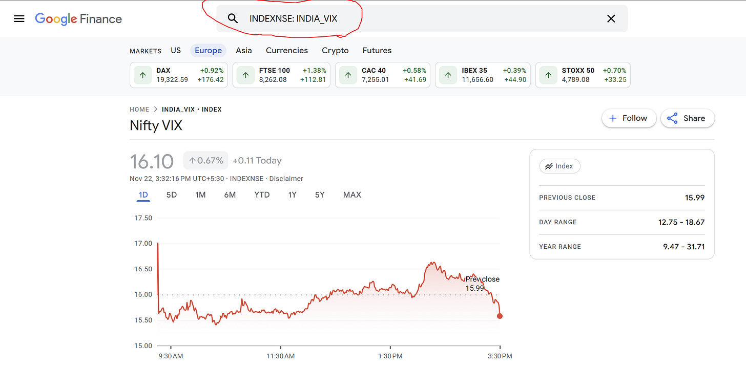Clear the search with the X icon

[x=611, y=18]
